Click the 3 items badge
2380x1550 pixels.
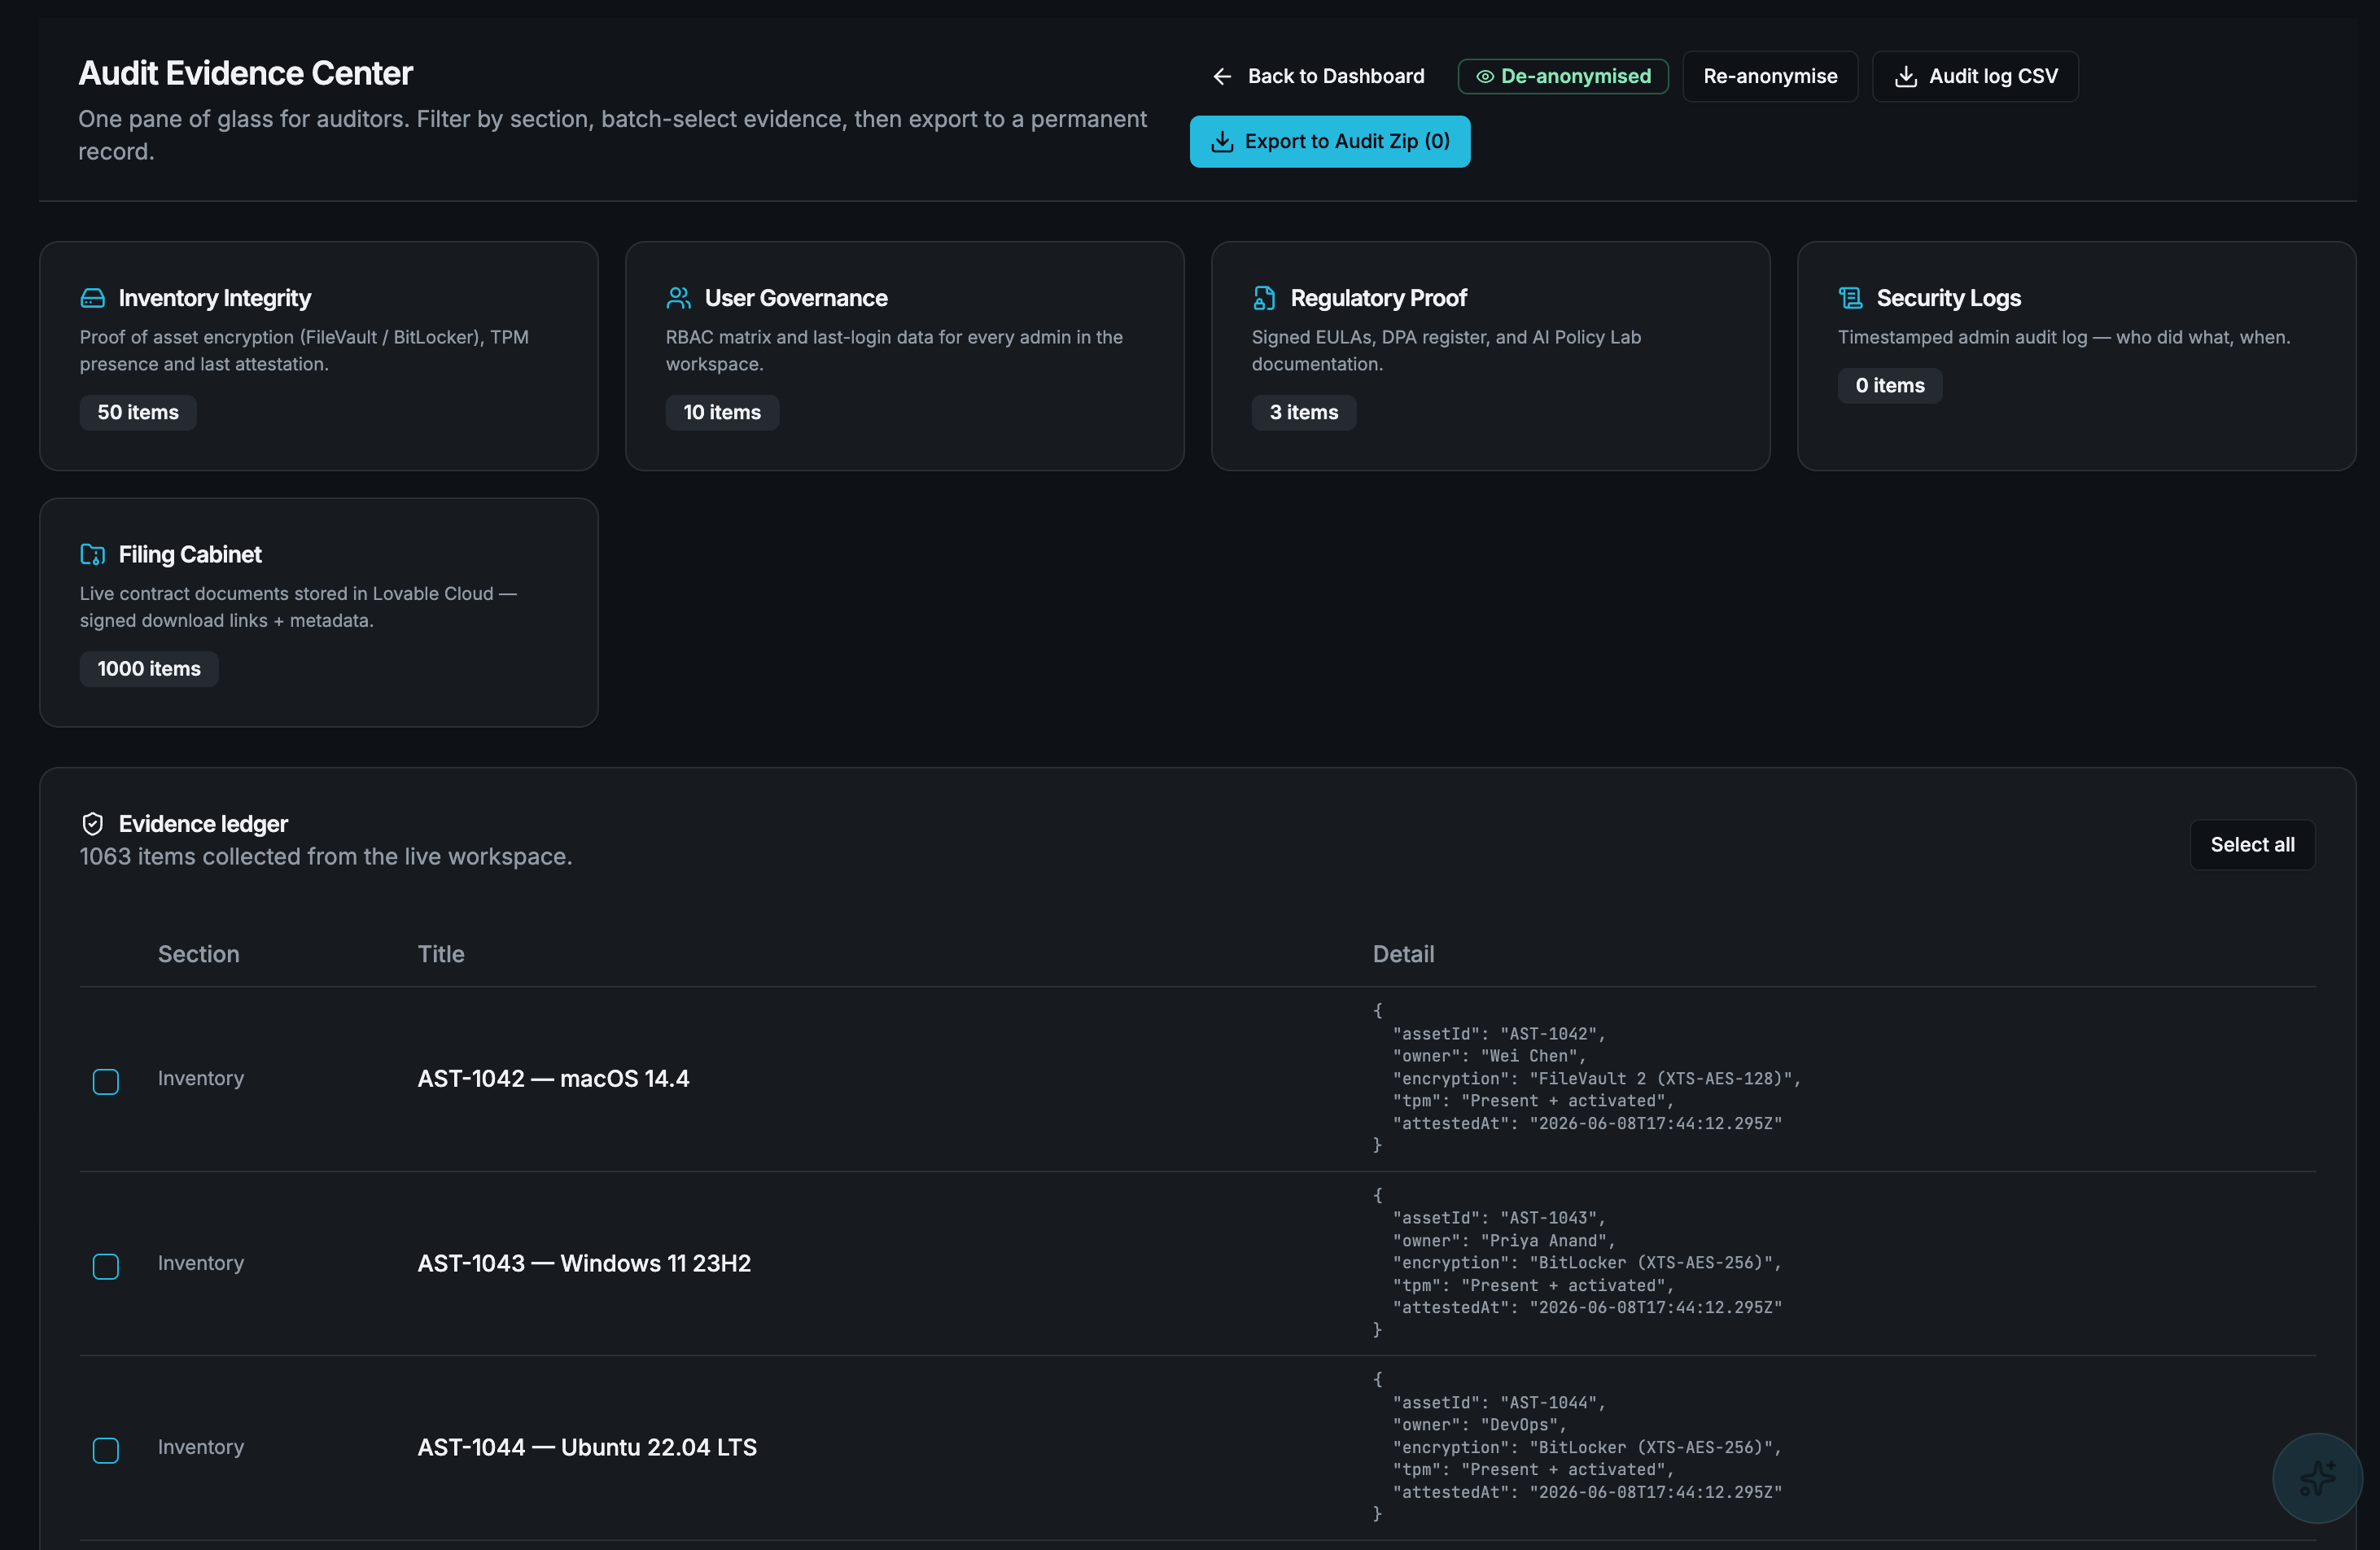pyautogui.click(x=1304, y=412)
